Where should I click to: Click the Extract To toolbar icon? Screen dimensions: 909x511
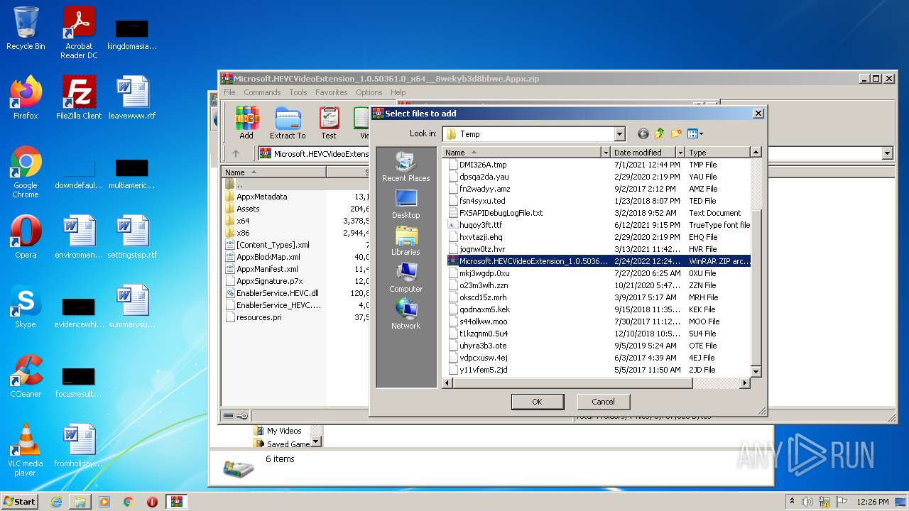pyautogui.click(x=288, y=123)
